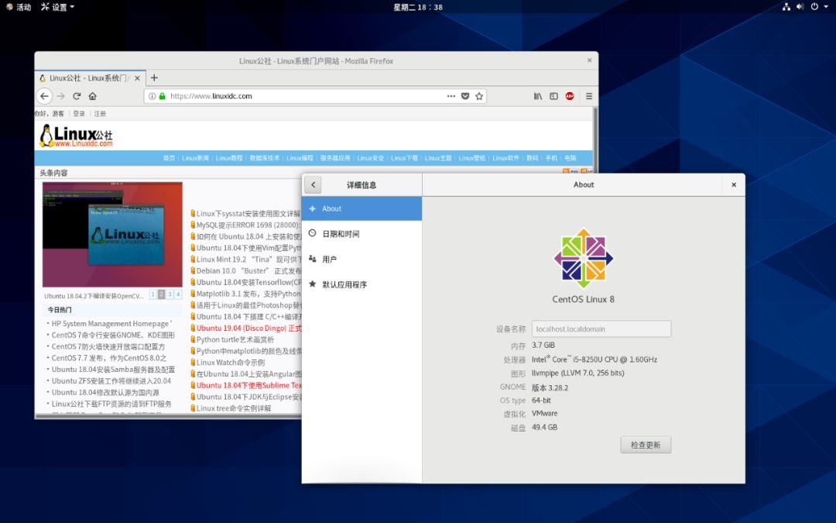Show site information icon in address bar
This screenshot has height=523, width=836.
[x=152, y=96]
